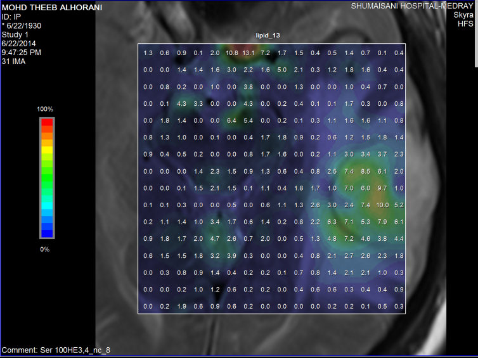Click the spectroscopy cell reading 9.7
This screenshot has width=478, height=358.
coord(382,188)
